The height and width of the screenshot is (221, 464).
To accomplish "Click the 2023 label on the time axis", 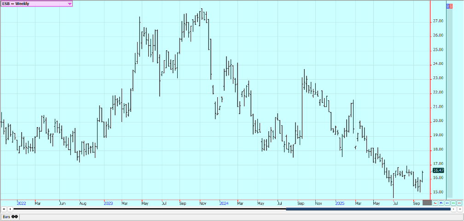I will point(108,203).
